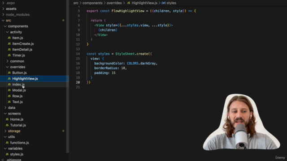The image size is (287, 161).
Task: Click the JS icon beside Home.js
Action: click(7, 119)
